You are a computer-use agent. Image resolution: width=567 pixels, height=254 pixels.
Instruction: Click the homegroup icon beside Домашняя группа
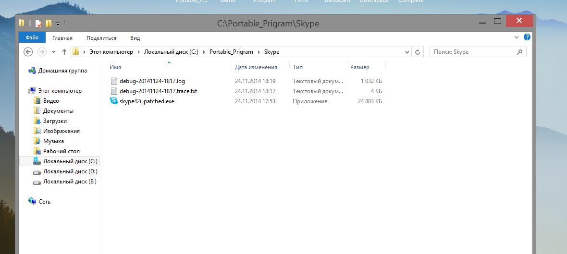pos(32,71)
